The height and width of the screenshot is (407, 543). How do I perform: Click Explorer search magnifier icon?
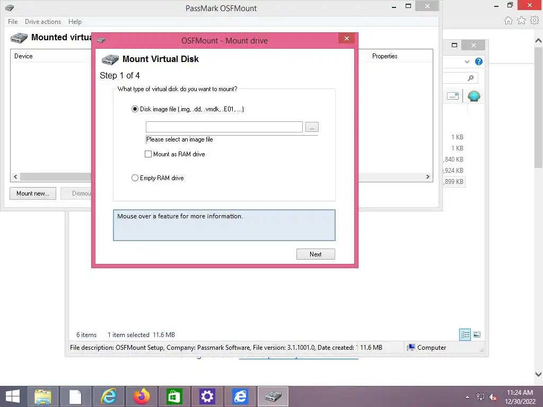tap(470, 78)
